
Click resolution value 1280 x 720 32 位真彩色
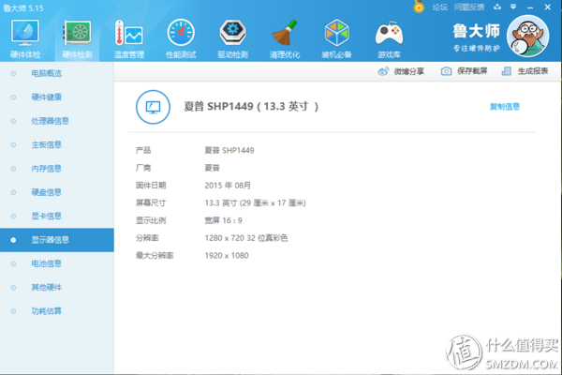point(245,238)
